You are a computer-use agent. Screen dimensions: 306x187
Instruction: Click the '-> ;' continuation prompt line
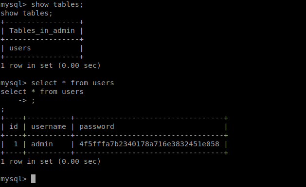[x=27, y=100]
